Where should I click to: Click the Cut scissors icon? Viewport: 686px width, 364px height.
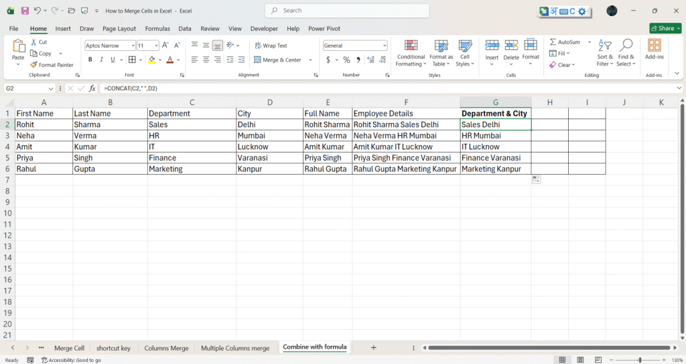tap(33, 42)
